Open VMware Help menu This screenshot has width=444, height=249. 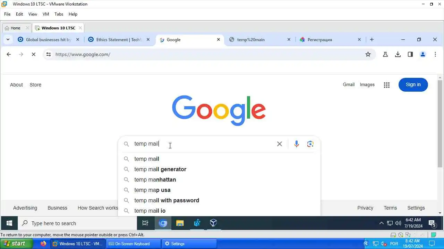[x=73, y=14]
